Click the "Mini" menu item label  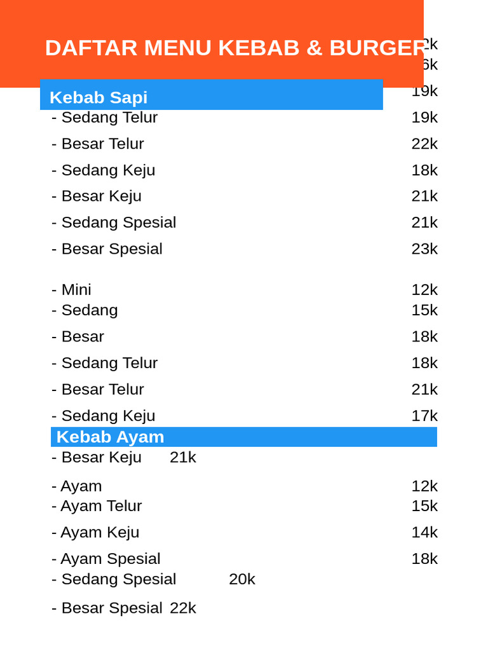pyautogui.click(x=76, y=290)
